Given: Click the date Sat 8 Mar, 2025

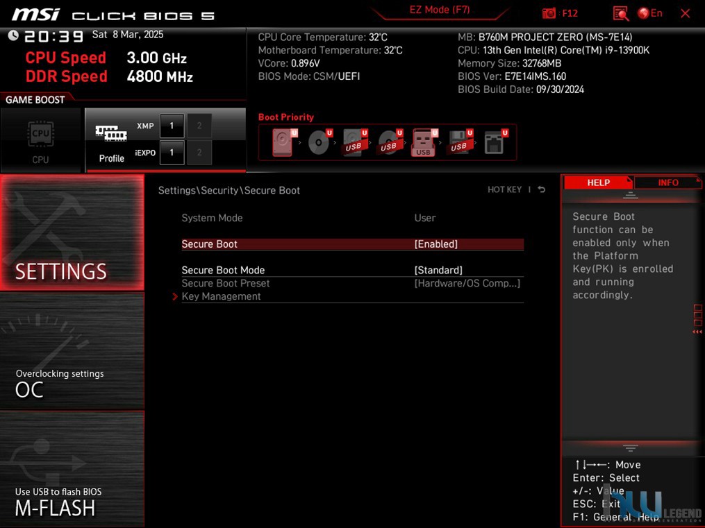Looking at the screenshot, I should click(x=128, y=35).
